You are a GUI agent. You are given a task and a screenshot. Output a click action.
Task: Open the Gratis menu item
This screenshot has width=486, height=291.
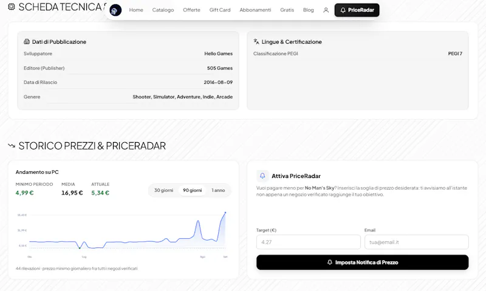tap(287, 10)
